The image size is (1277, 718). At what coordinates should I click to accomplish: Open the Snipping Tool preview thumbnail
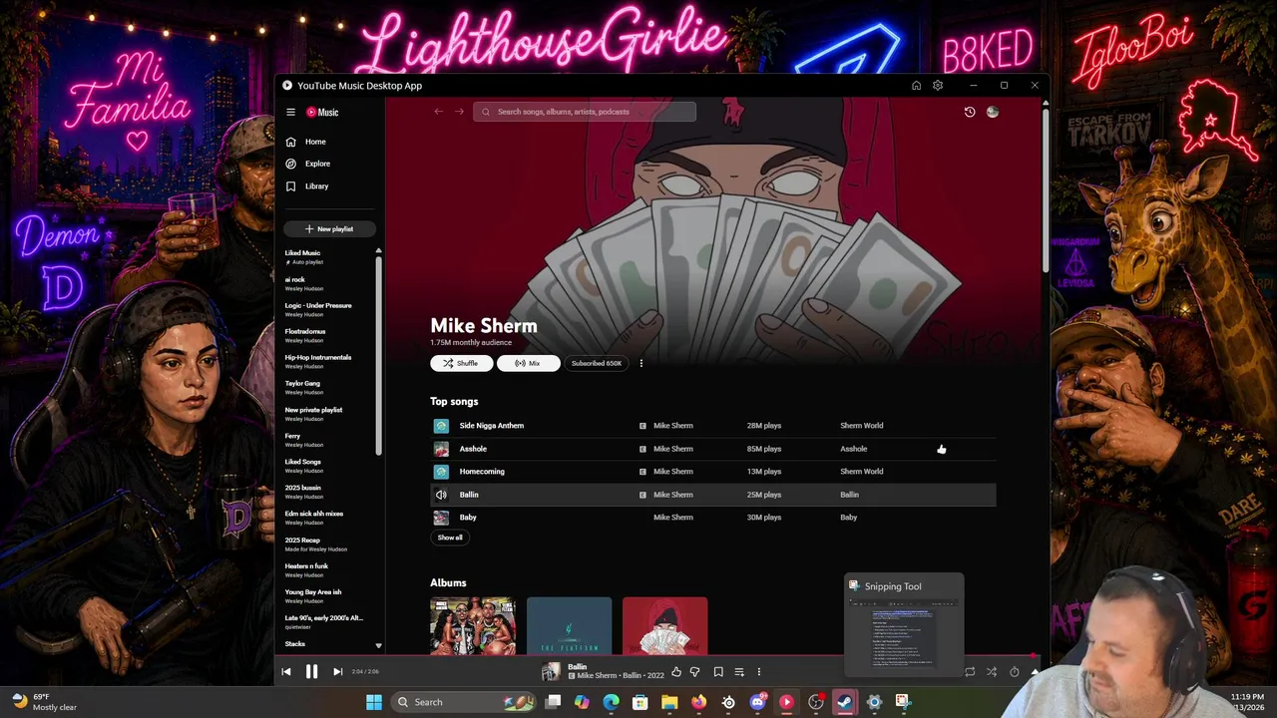click(904, 634)
